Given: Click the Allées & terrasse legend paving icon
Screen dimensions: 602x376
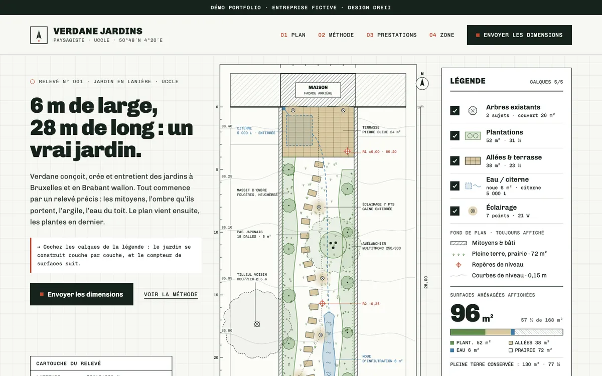Looking at the screenshot, I should point(473,161).
